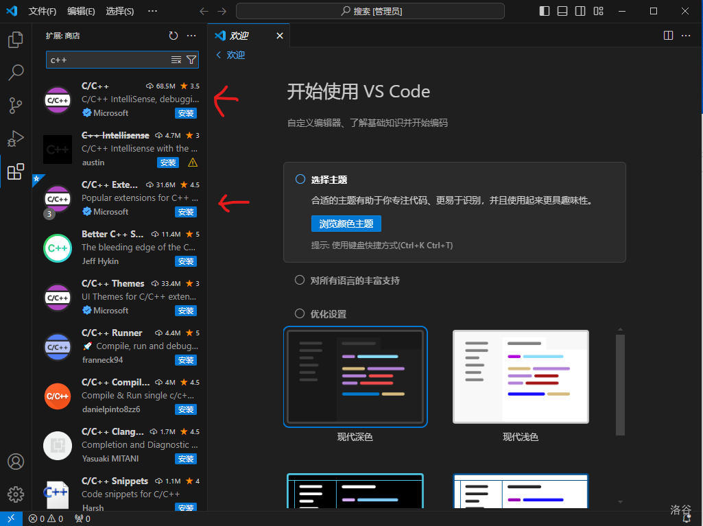This screenshot has height=526, width=703.
Task: Choose the dark high contrast theme preview
Action: pyautogui.click(x=355, y=490)
